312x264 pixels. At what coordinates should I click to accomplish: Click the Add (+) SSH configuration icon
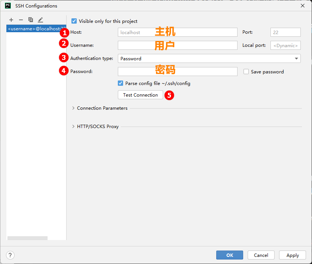(11, 20)
